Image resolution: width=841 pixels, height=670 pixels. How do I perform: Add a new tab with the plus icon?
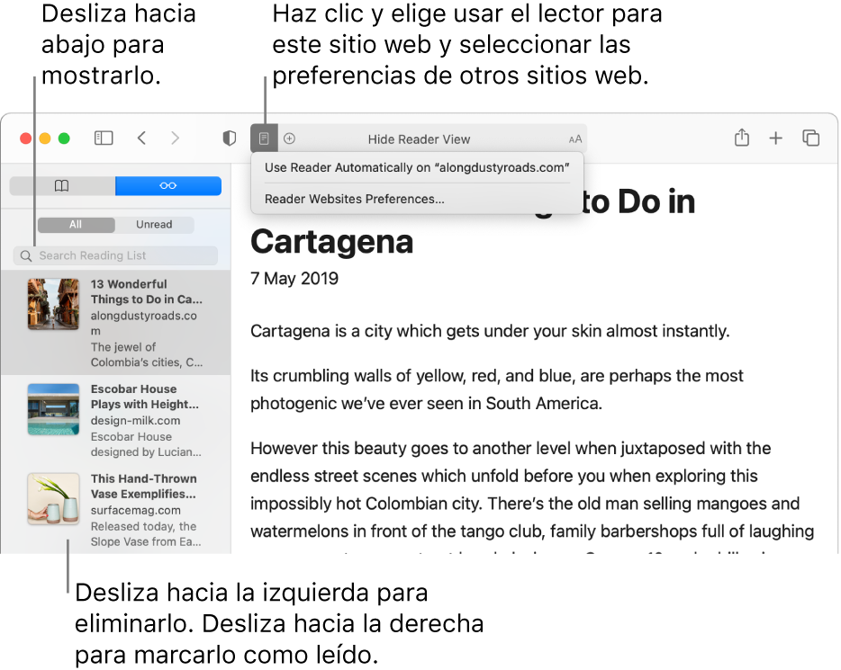tap(775, 138)
